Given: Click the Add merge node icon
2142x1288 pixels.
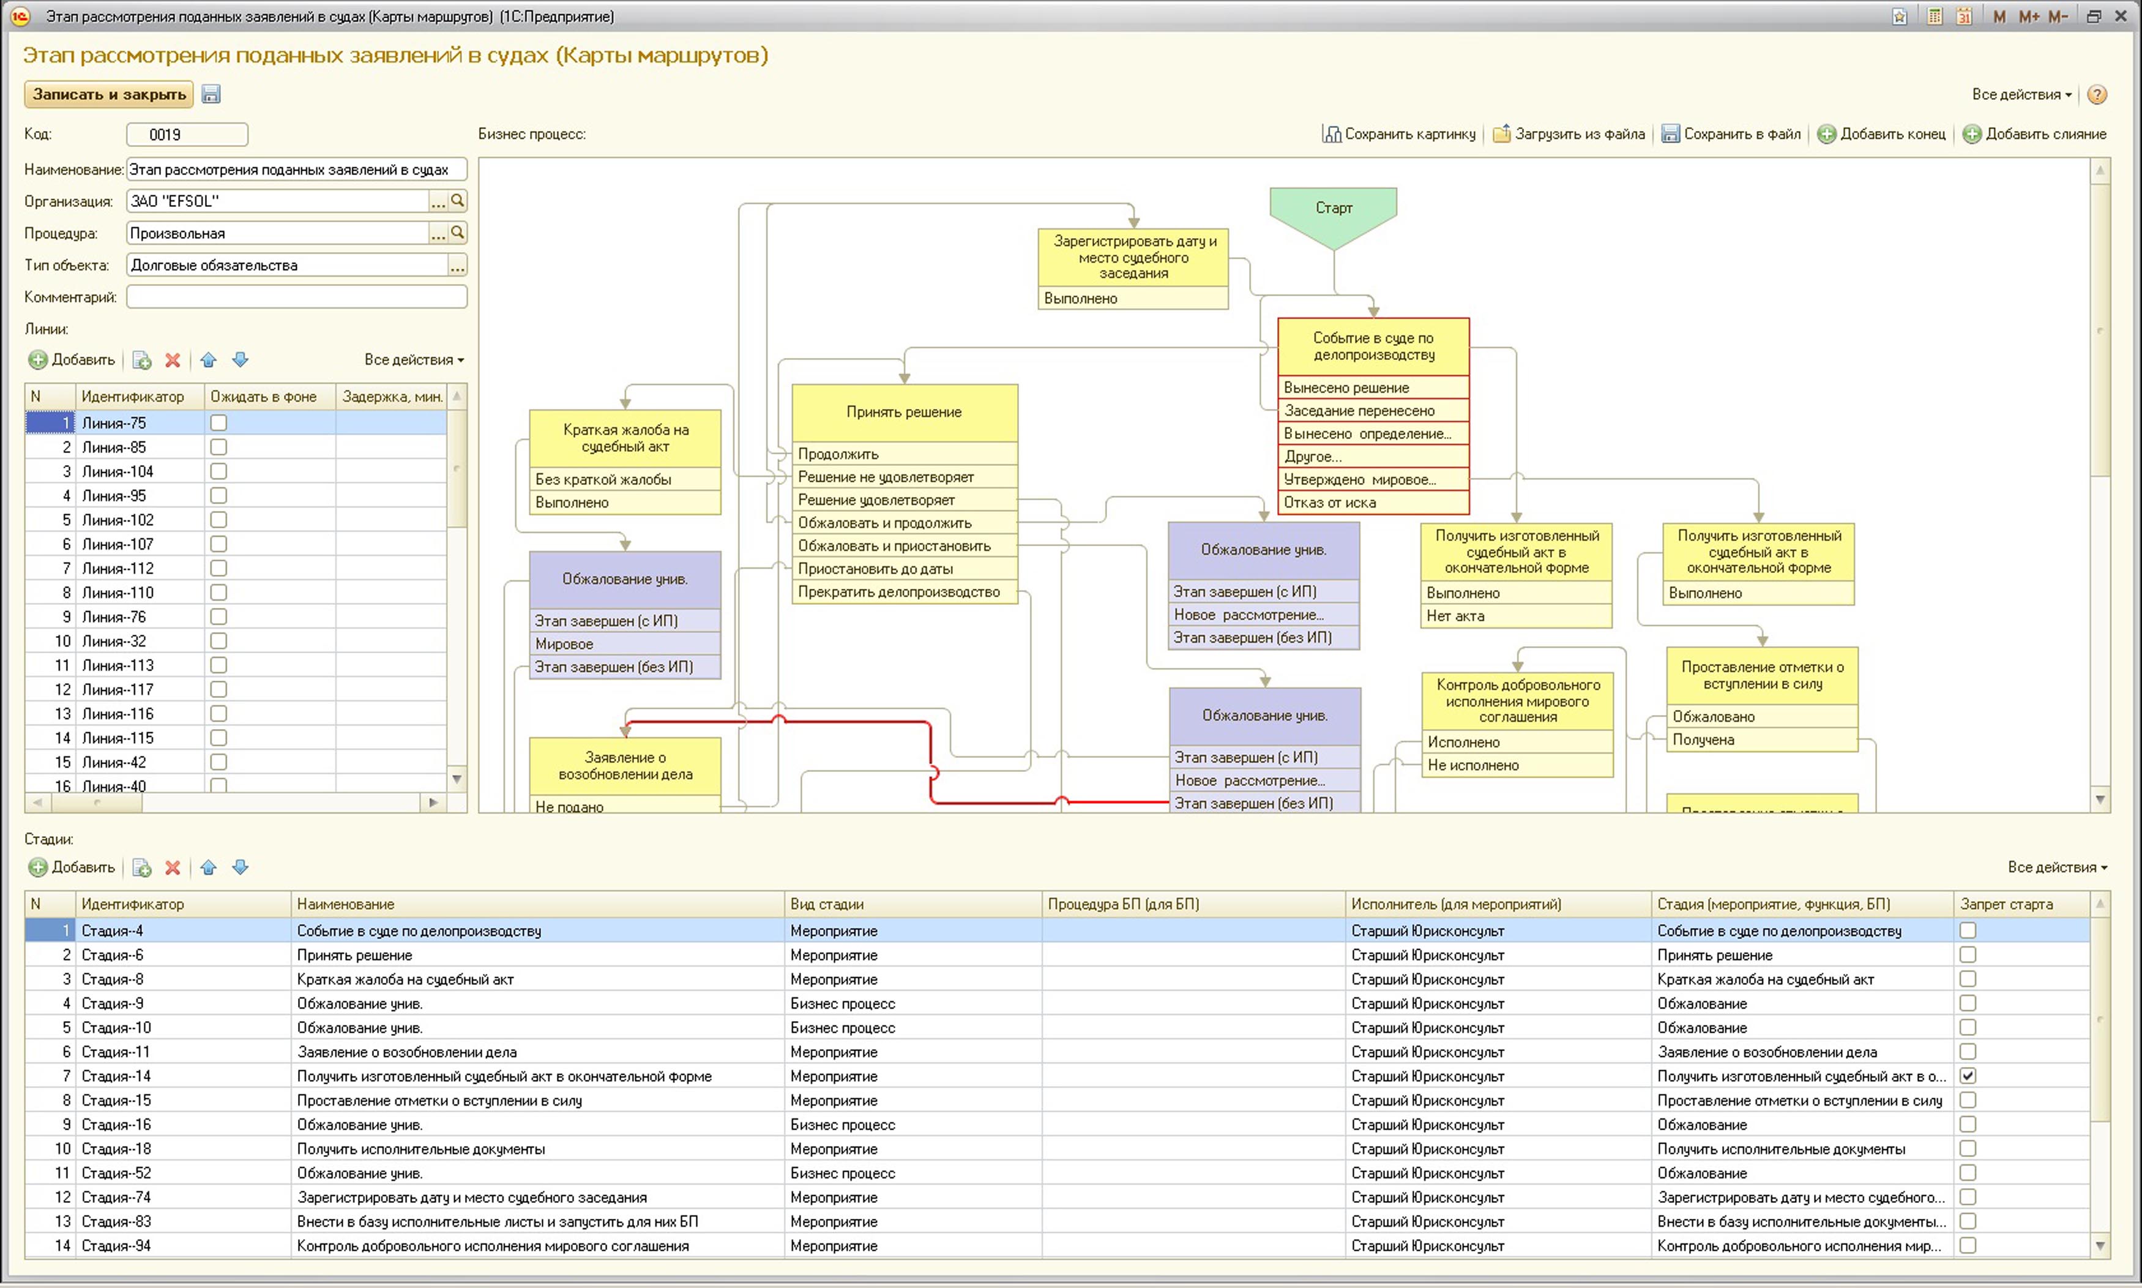Looking at the screenshot, I should pyautogui.click(x=1972, y=135).
